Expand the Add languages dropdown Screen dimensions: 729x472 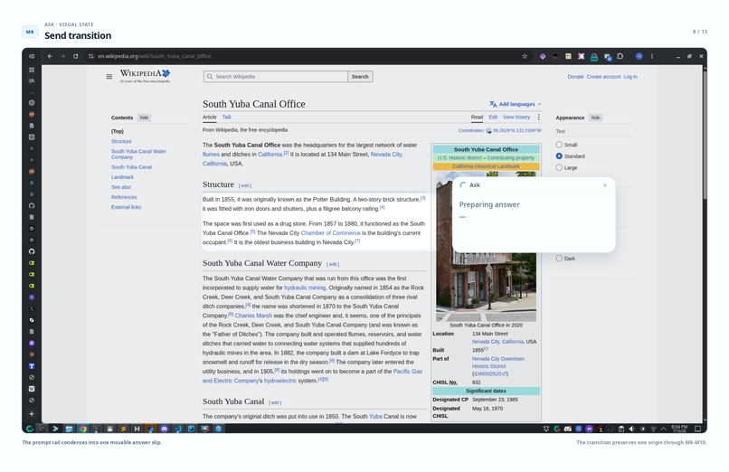[x=516, y=104]
